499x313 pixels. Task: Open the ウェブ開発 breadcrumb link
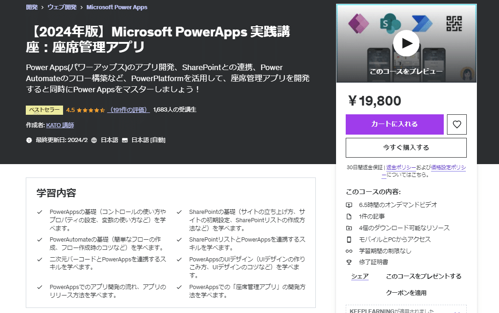coord(62,7)
